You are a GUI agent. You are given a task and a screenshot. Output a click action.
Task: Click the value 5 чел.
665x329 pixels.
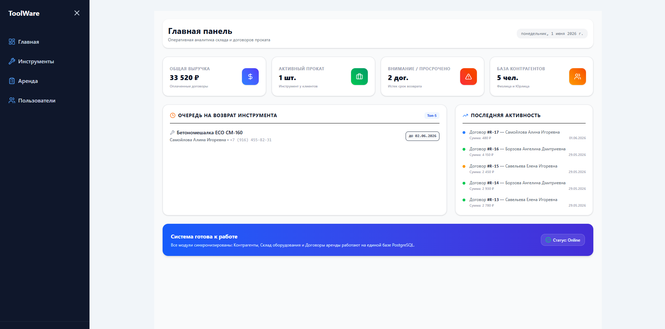(507, 78)
